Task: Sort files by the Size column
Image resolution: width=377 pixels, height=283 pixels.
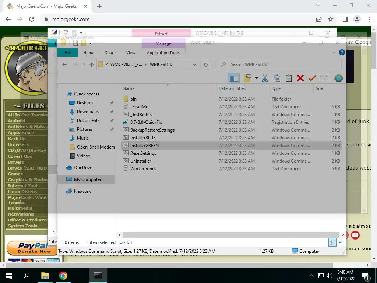Action: [320, 88]
